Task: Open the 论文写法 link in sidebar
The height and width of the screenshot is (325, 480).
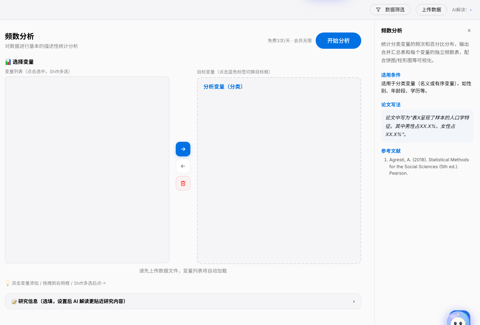Action: point(391,104)
